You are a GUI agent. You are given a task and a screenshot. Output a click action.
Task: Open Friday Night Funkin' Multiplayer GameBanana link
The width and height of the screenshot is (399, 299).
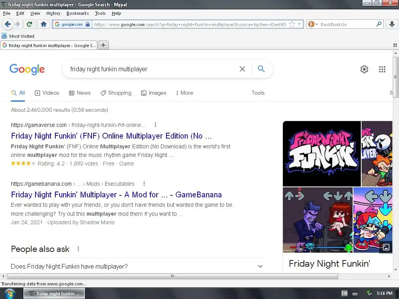(116, 195)
